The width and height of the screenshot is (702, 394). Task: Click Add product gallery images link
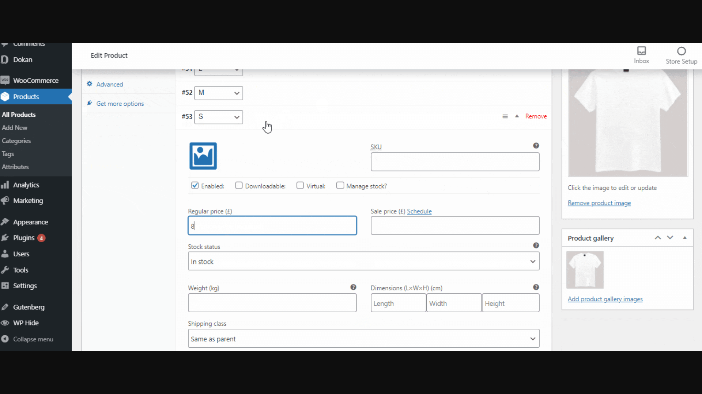(605, 299)
